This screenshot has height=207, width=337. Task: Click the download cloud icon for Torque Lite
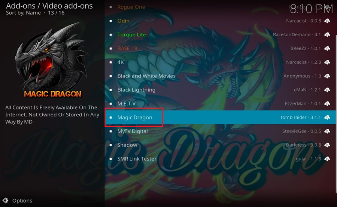tap(327, 34)
